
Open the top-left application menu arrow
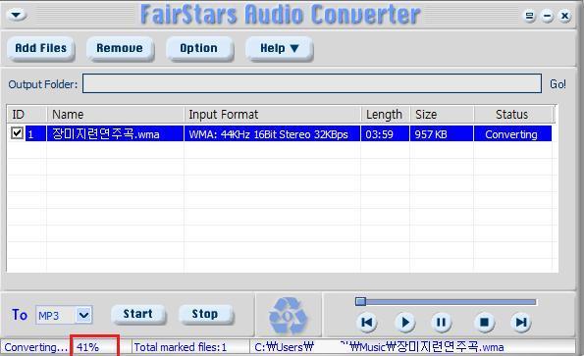(x=17, y=16)
